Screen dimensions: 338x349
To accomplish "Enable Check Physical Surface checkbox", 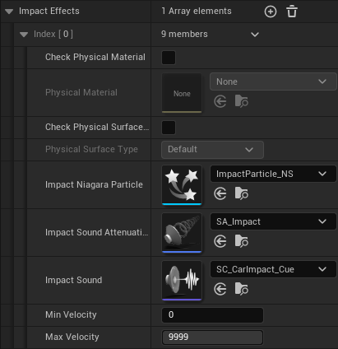I will [169, 128].
